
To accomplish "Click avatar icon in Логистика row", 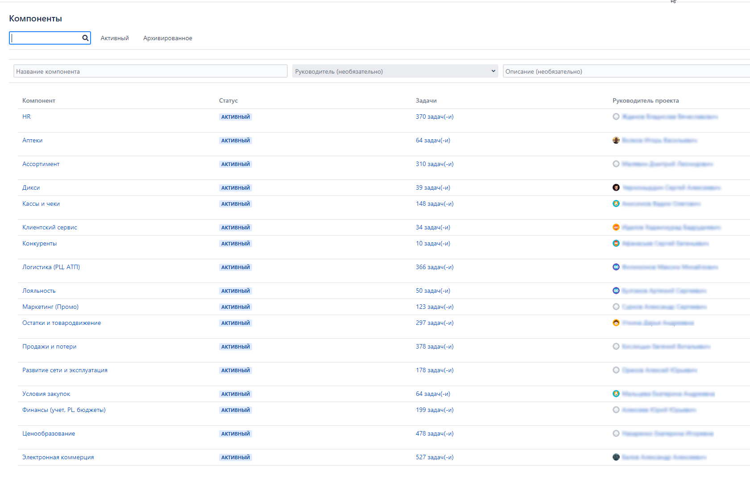I will point(616,267).
